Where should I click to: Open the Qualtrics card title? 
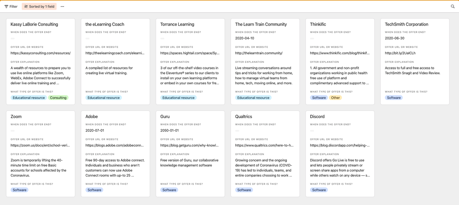tap(244, 116)
